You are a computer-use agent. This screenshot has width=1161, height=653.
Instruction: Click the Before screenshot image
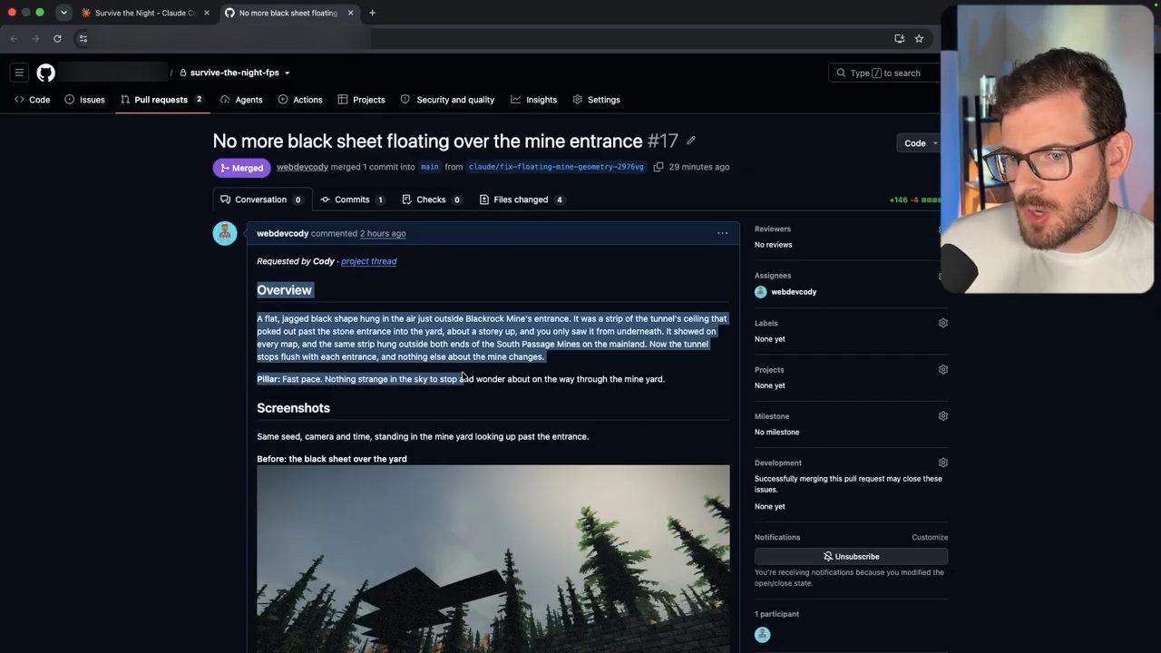click(x=493, y=559)
